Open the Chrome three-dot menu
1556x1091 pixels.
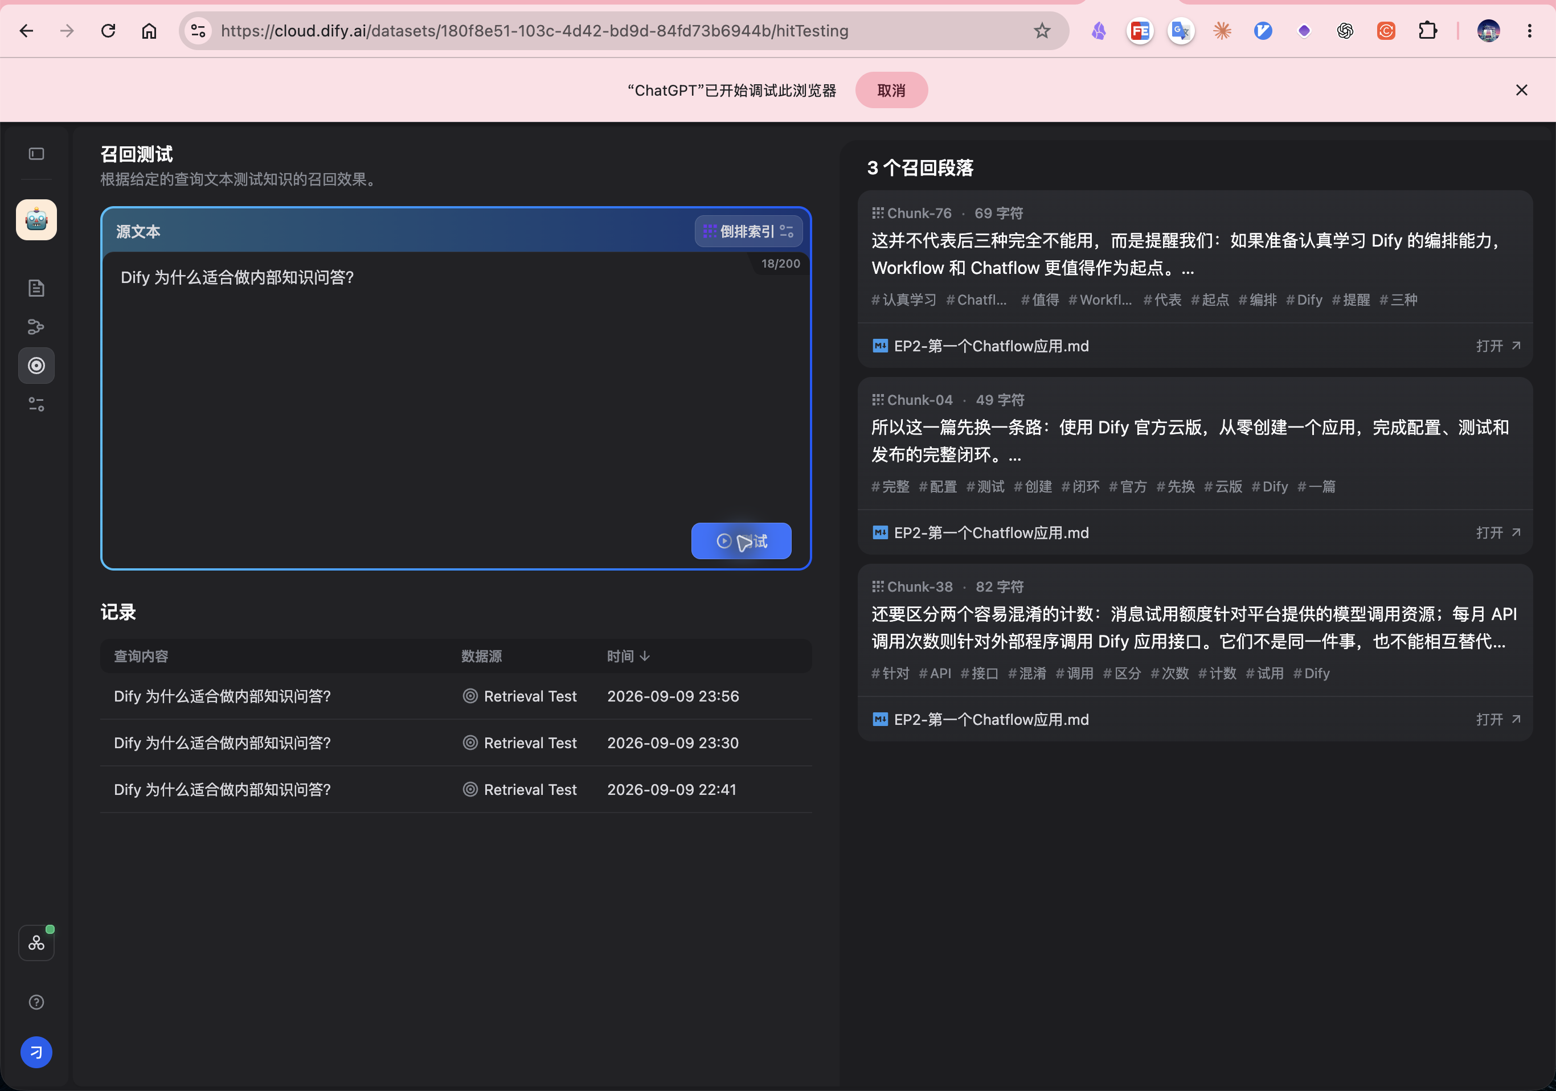click(1530, 31)
